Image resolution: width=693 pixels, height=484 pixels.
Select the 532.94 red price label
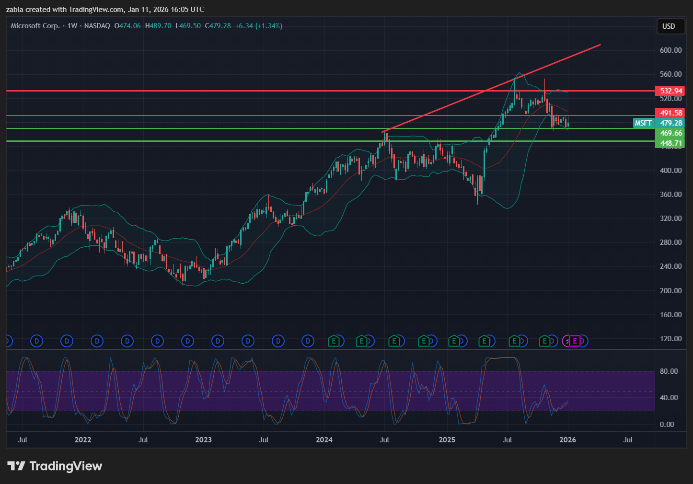tap(670, 91)
